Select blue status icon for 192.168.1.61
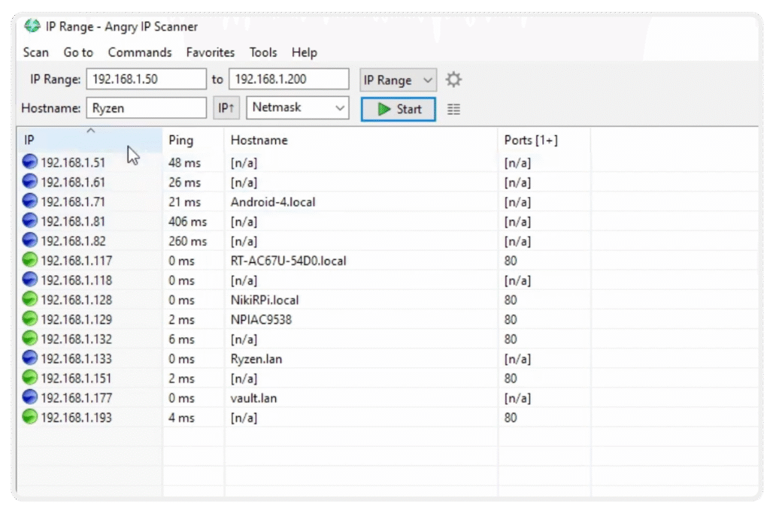This screenshot has height=513, width=770. pyautogui.click(x=30, y=182)
